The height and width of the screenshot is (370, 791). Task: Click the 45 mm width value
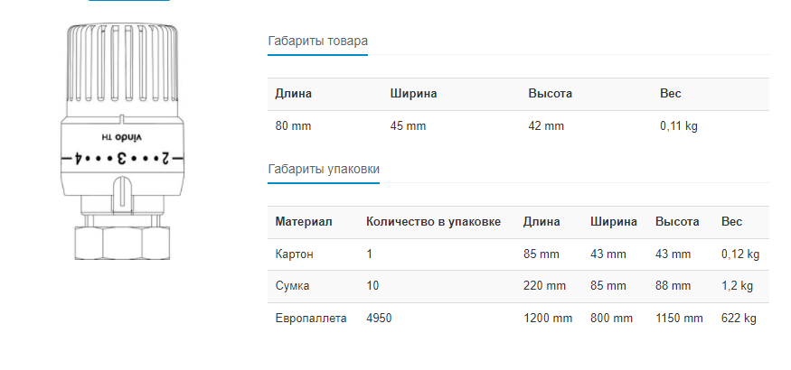tap(408, 126)
